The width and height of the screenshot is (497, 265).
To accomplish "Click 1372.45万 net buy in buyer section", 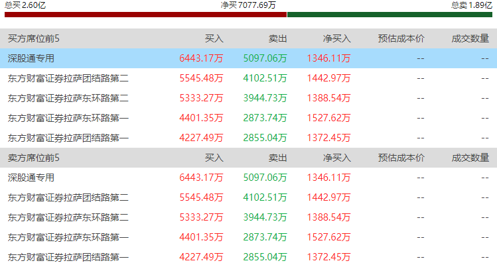I will (x=328, y=138).
